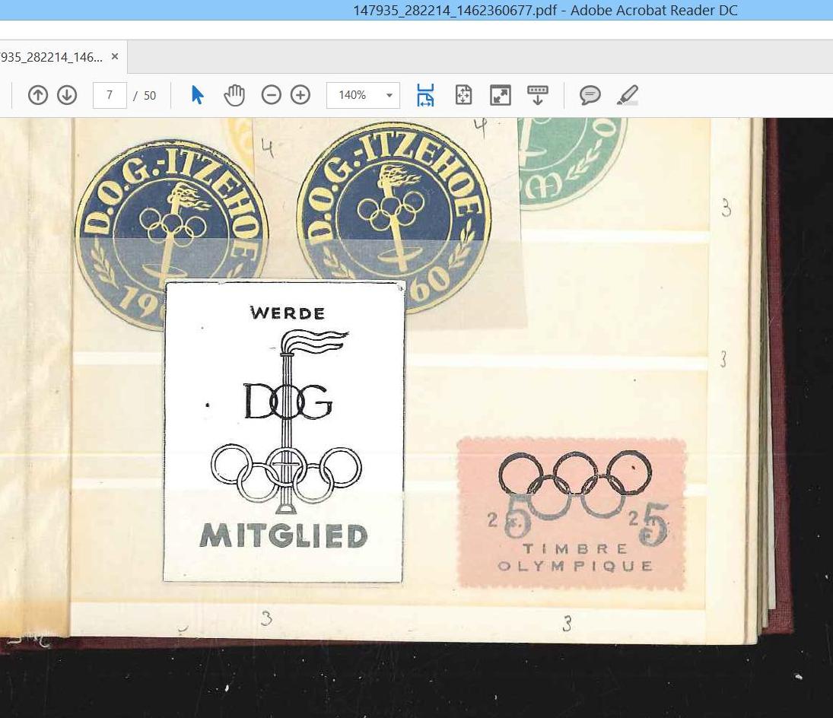The image size is (833, 718).
Task: Go to next page with down arrow
Action: click(67, 96)
